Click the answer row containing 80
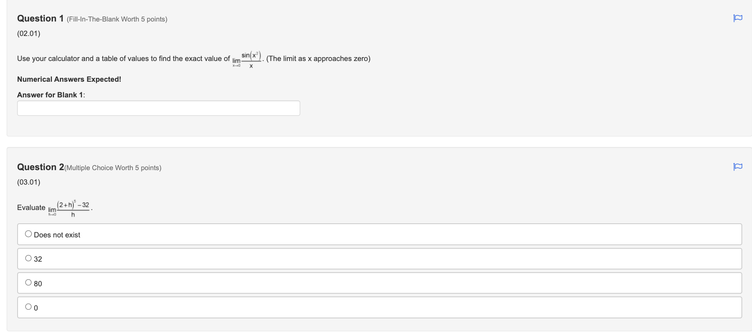752x334 pixels. point(195,282)
